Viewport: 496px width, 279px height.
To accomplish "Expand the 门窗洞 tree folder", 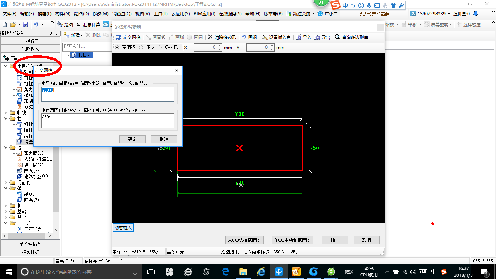I will pos(6,182).
